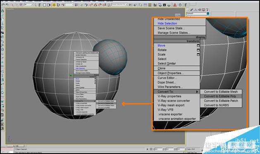Open the selection filter dropdown

[29, 5]
